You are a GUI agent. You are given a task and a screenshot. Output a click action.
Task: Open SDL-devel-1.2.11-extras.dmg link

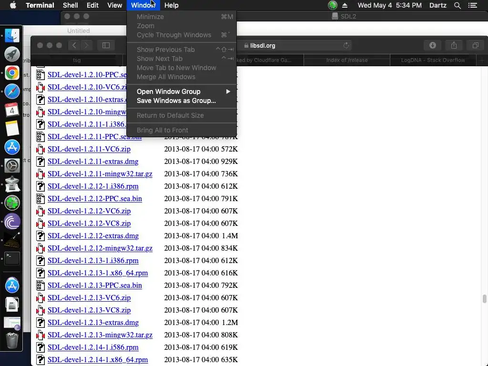[93, 162]
